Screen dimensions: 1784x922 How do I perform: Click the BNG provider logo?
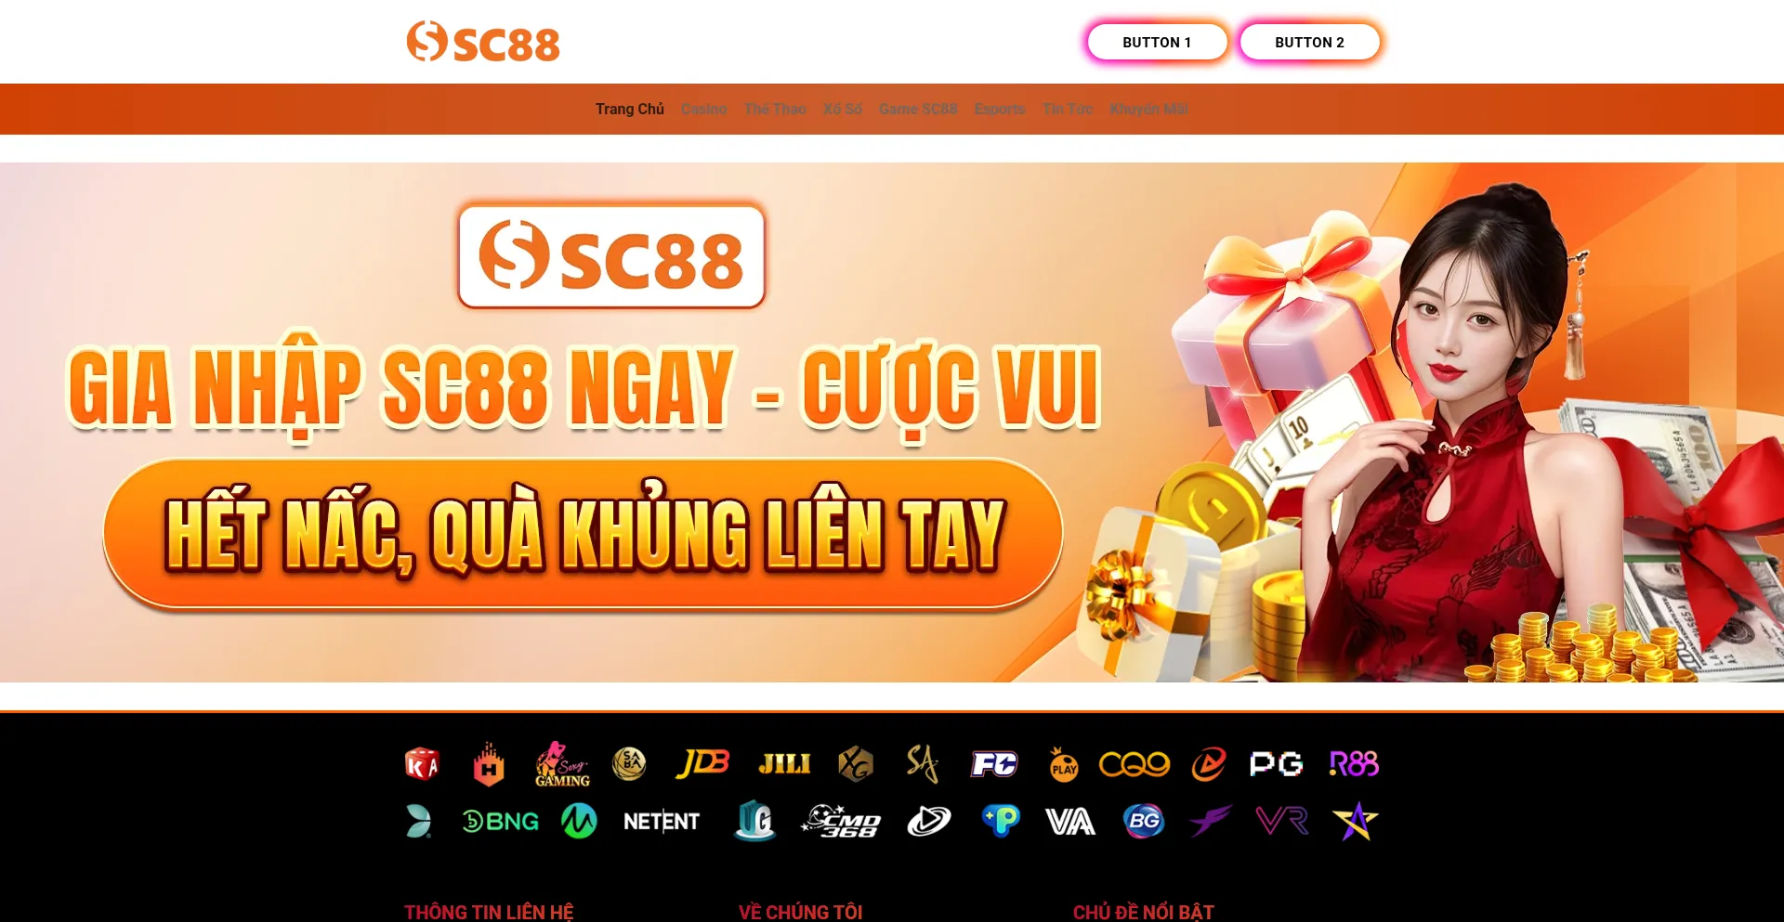[501, 821]
